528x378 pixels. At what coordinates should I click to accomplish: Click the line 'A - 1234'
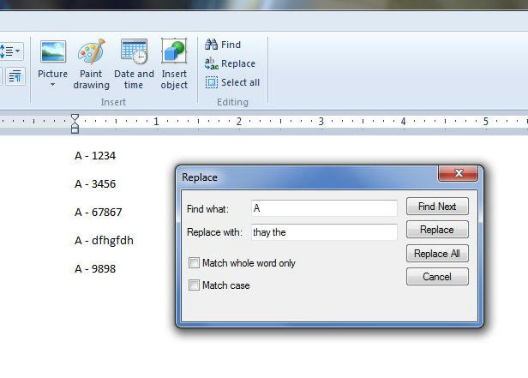[x=95, y=156]
